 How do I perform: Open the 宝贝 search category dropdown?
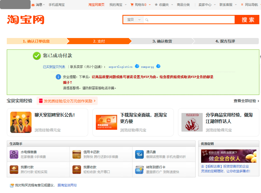pos(133,20)
